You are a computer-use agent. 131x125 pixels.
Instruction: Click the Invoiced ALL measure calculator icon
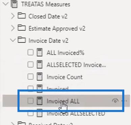coord(40,101)
